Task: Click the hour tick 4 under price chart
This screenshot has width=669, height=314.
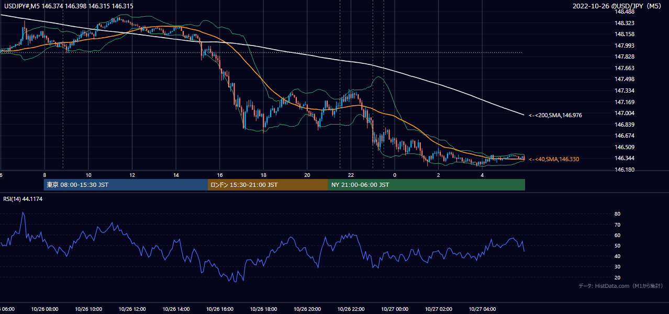Action: pyautogui.click(x=482, y=175)
